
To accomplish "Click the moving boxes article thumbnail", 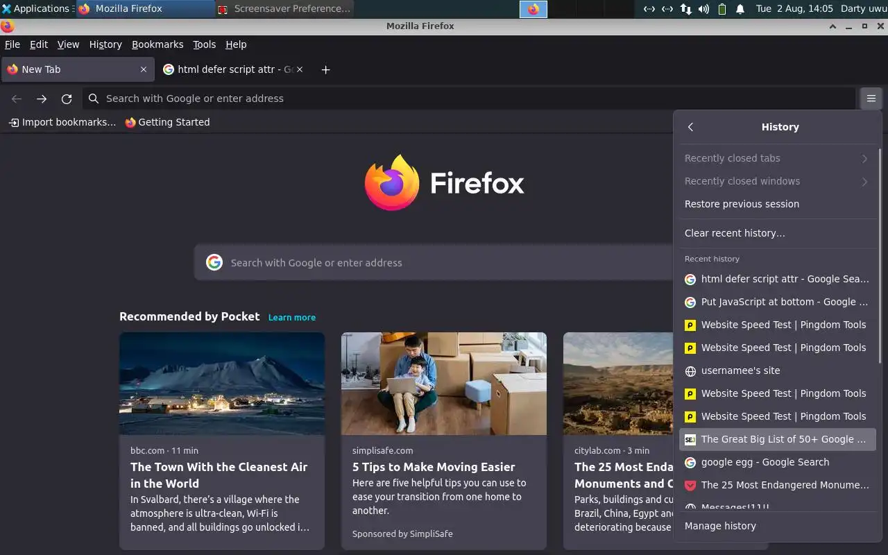I will pos(444,384).
